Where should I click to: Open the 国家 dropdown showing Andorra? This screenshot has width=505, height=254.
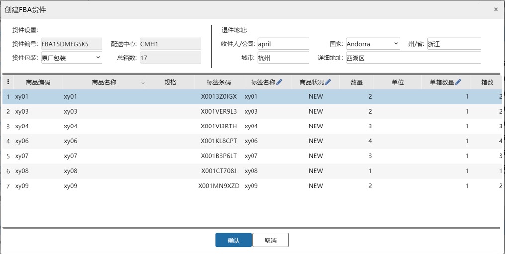[373, 44]
